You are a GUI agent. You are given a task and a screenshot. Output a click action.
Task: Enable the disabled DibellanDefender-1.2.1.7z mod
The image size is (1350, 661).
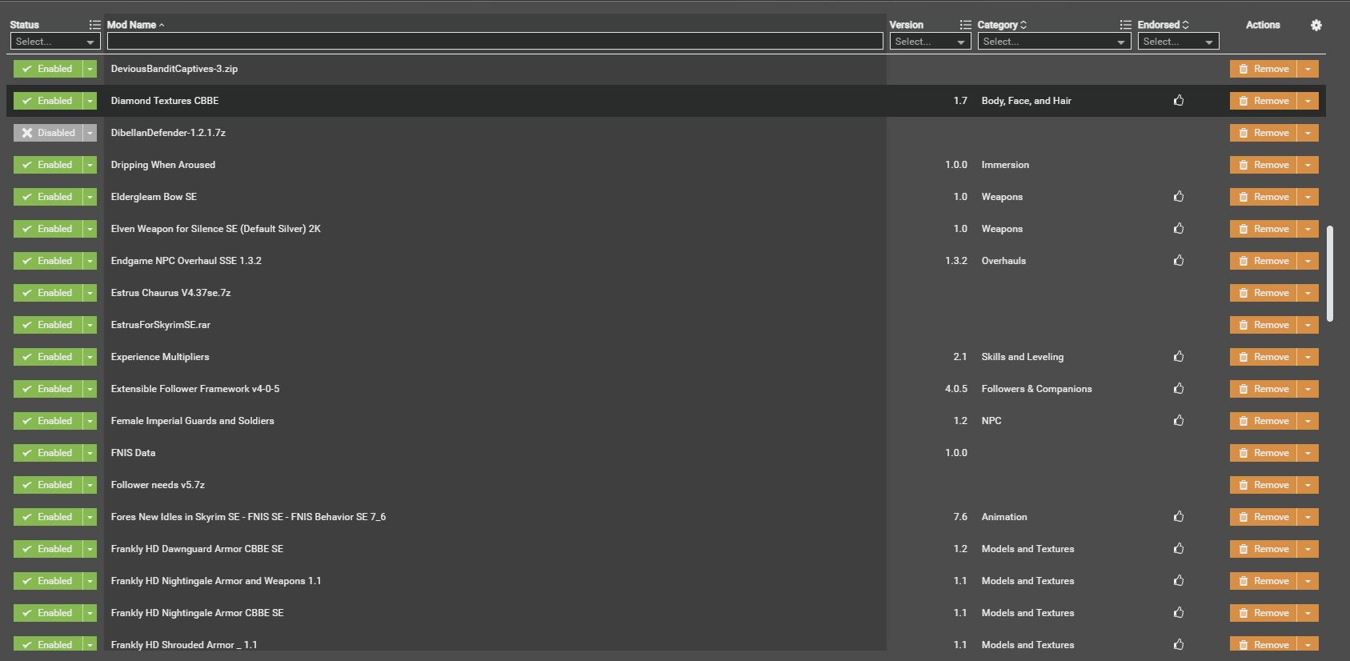[48, 133]
